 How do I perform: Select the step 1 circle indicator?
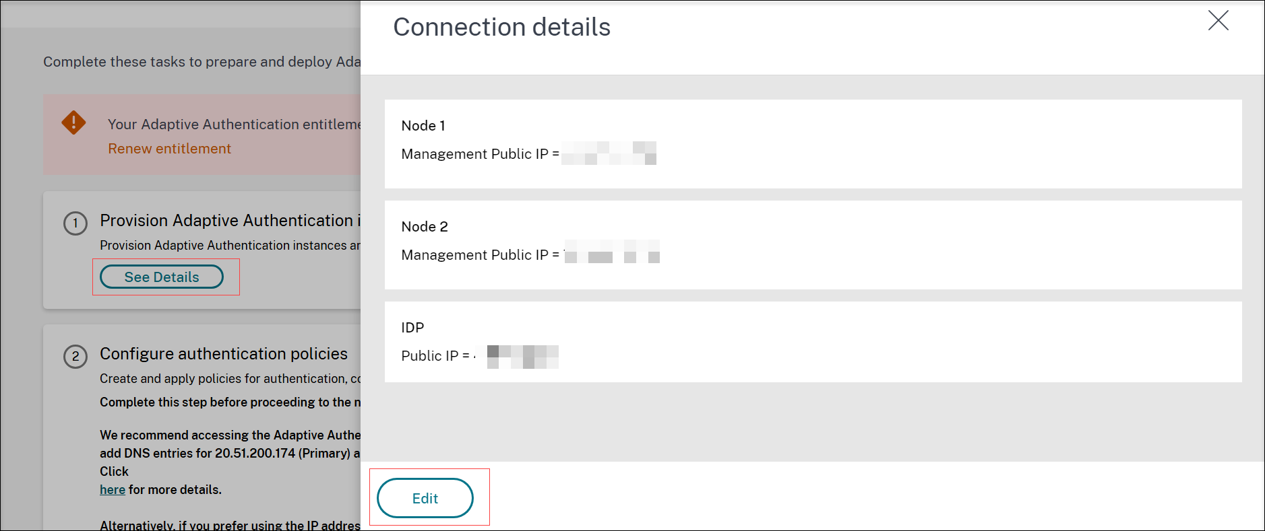[x=75, y=223]
